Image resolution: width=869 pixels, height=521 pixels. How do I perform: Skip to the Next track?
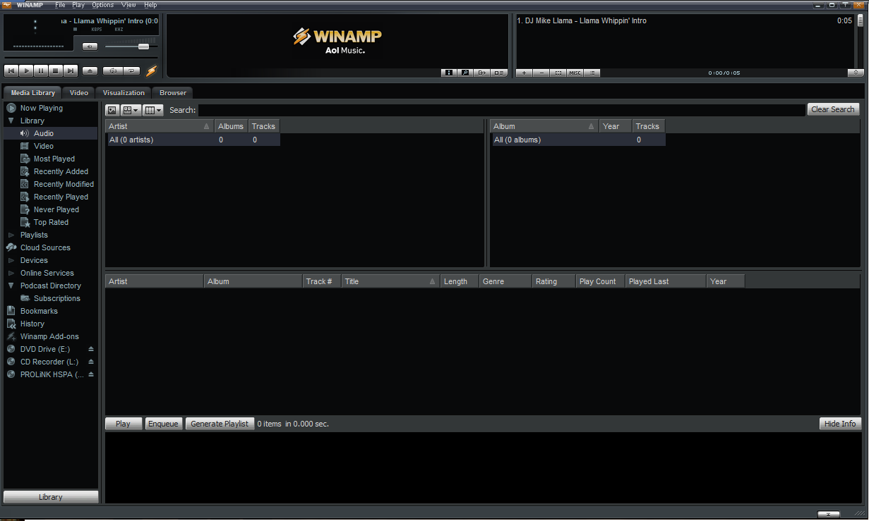pyautogui.click(x=70, y=71)
